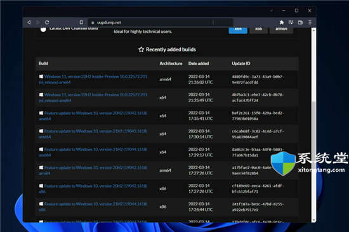Screen dimensions: 349x232
Task: Click the playlist icon in the browser toolbar
Action: (291, 22)
